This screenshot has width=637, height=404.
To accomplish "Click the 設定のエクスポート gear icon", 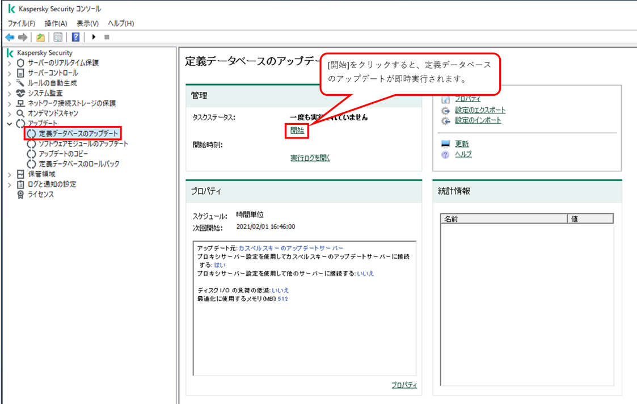I will [446, 111].
